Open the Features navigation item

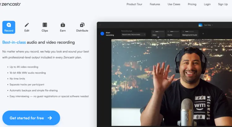click(x=155, y=4)
